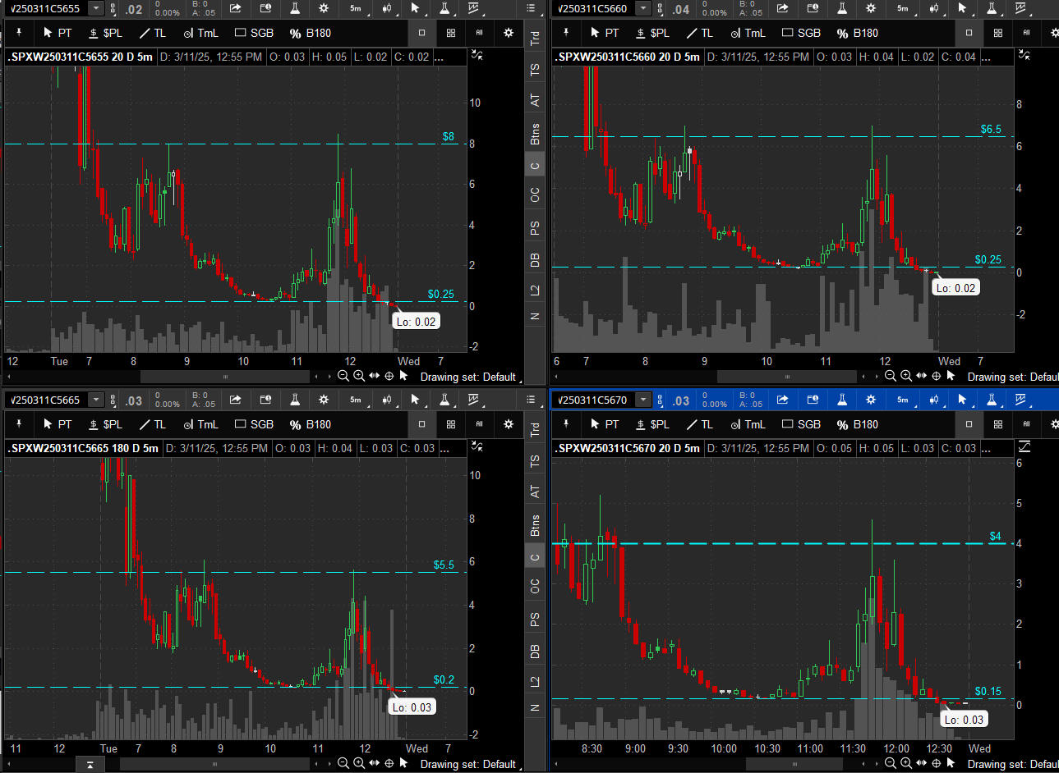
Task: Select the DB tab in the lower sidebar
Action: coord(535,651)
